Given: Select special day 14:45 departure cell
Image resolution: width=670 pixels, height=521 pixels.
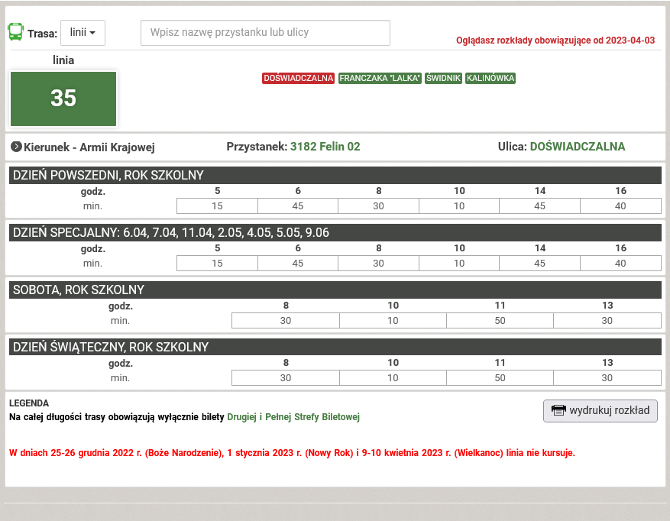Looking at the screenshot, I should coord(539,263).
